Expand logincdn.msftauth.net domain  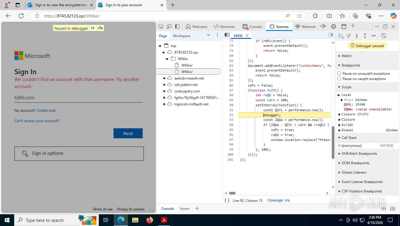(164, 104)
